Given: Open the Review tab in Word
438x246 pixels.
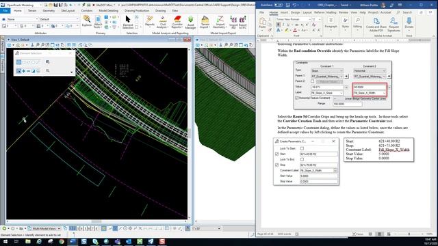Looking at the screenshot, I should point(344,12).
